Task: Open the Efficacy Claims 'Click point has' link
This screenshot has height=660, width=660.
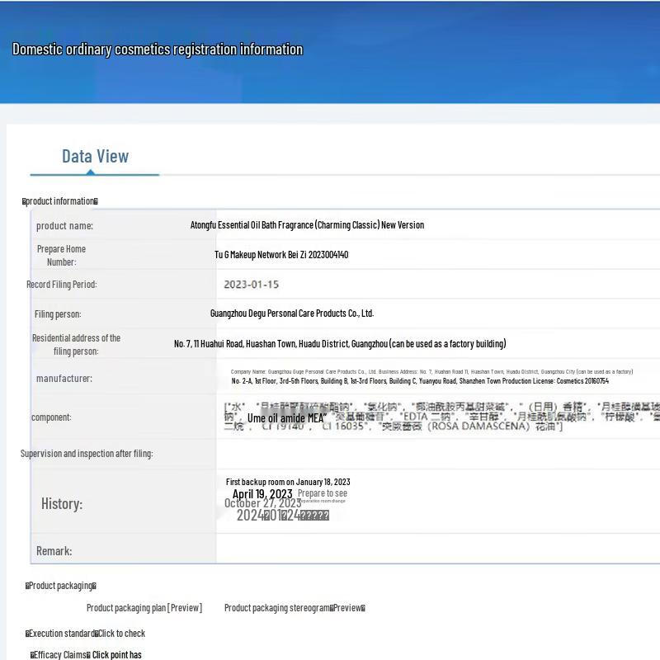Action: pyautogui.click(x=116, y=655)
